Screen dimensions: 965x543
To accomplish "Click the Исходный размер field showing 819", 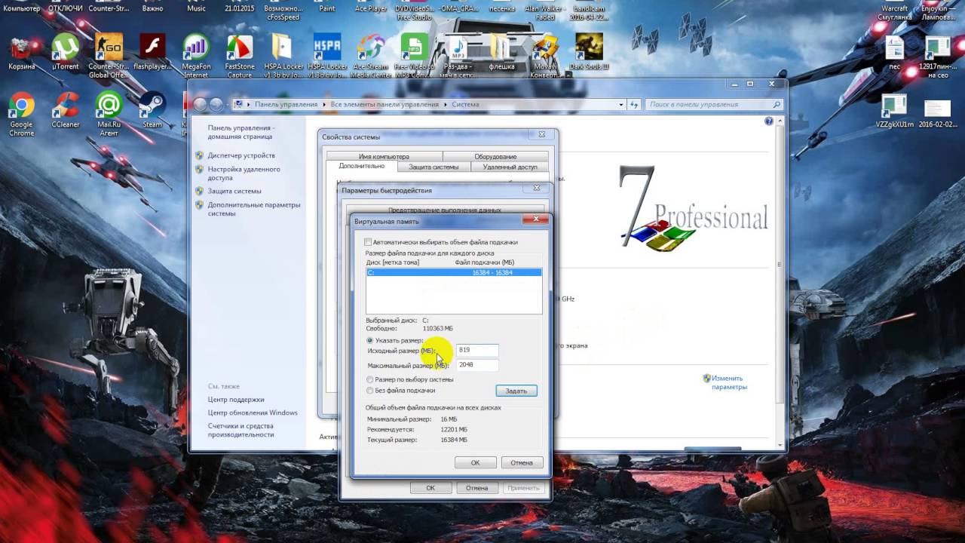I will point(477,350).
